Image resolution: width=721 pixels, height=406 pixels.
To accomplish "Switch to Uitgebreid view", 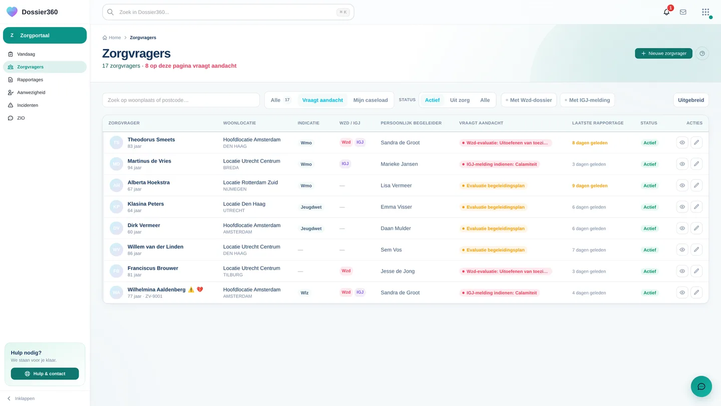I will 691,100.
